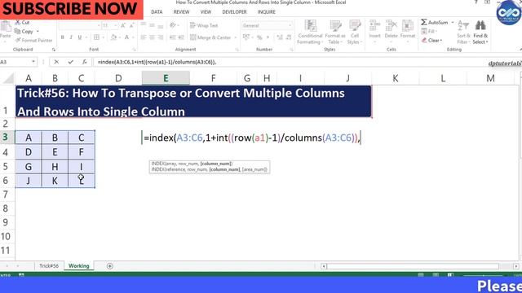Open Sort & Filter menu
Image resolution: width=522 pixels, height=293 pixels.
pos(463,33)
